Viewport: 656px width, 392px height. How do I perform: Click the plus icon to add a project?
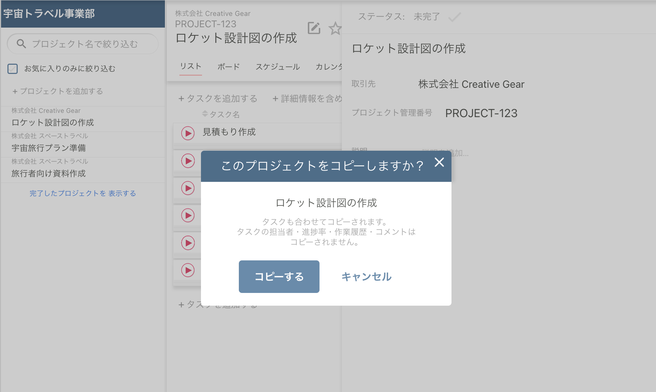click(15, 91)
